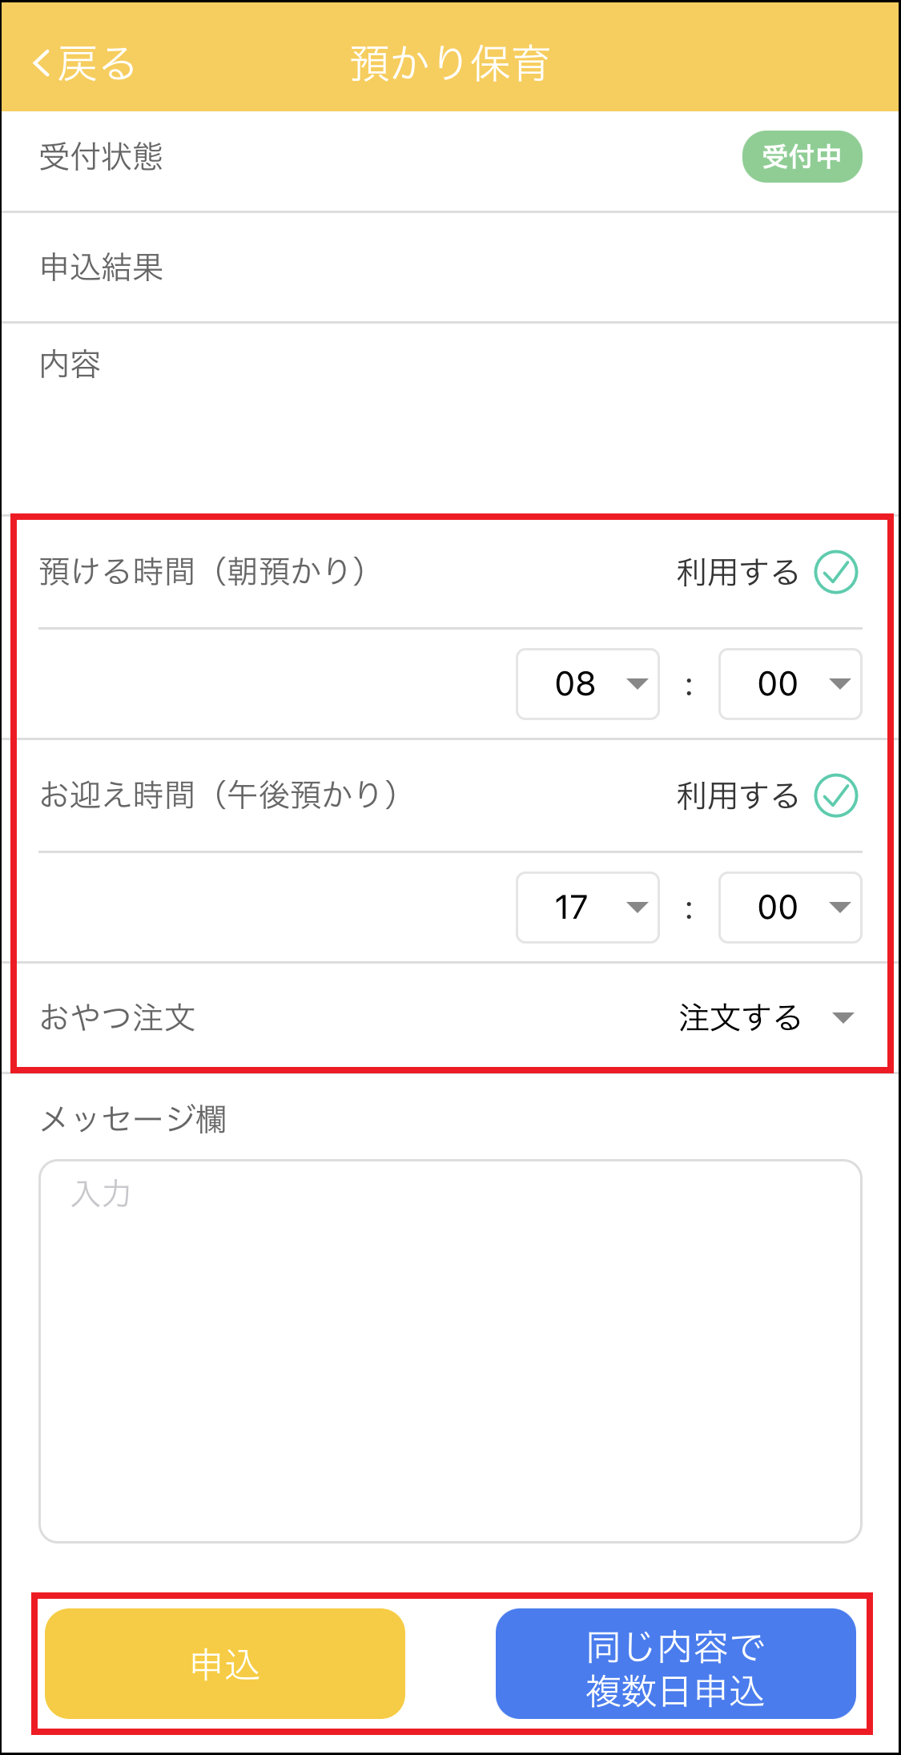Click the お迎え時間（午後預かり） label
This screenshot has width=901, height=1755.
tap(218, 795)
